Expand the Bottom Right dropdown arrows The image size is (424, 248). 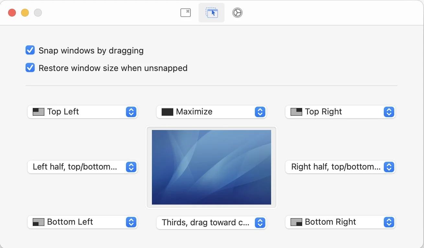coord(389,222)
